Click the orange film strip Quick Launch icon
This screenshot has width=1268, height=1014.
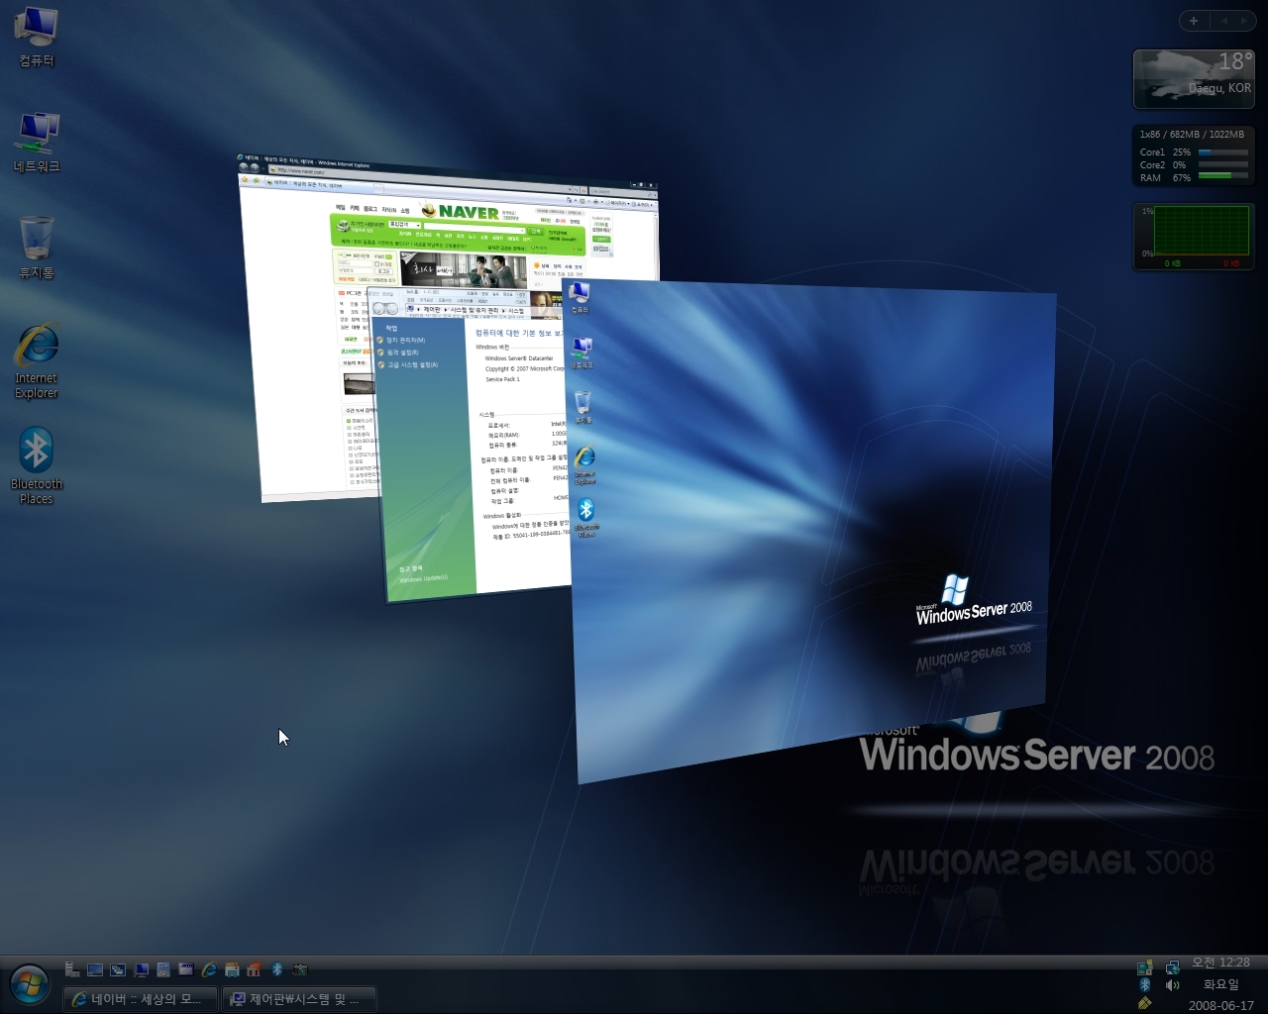coord(255,969)
